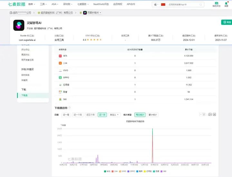Select the 近一周 date range
232x177 pixels.
coord(66,115)
